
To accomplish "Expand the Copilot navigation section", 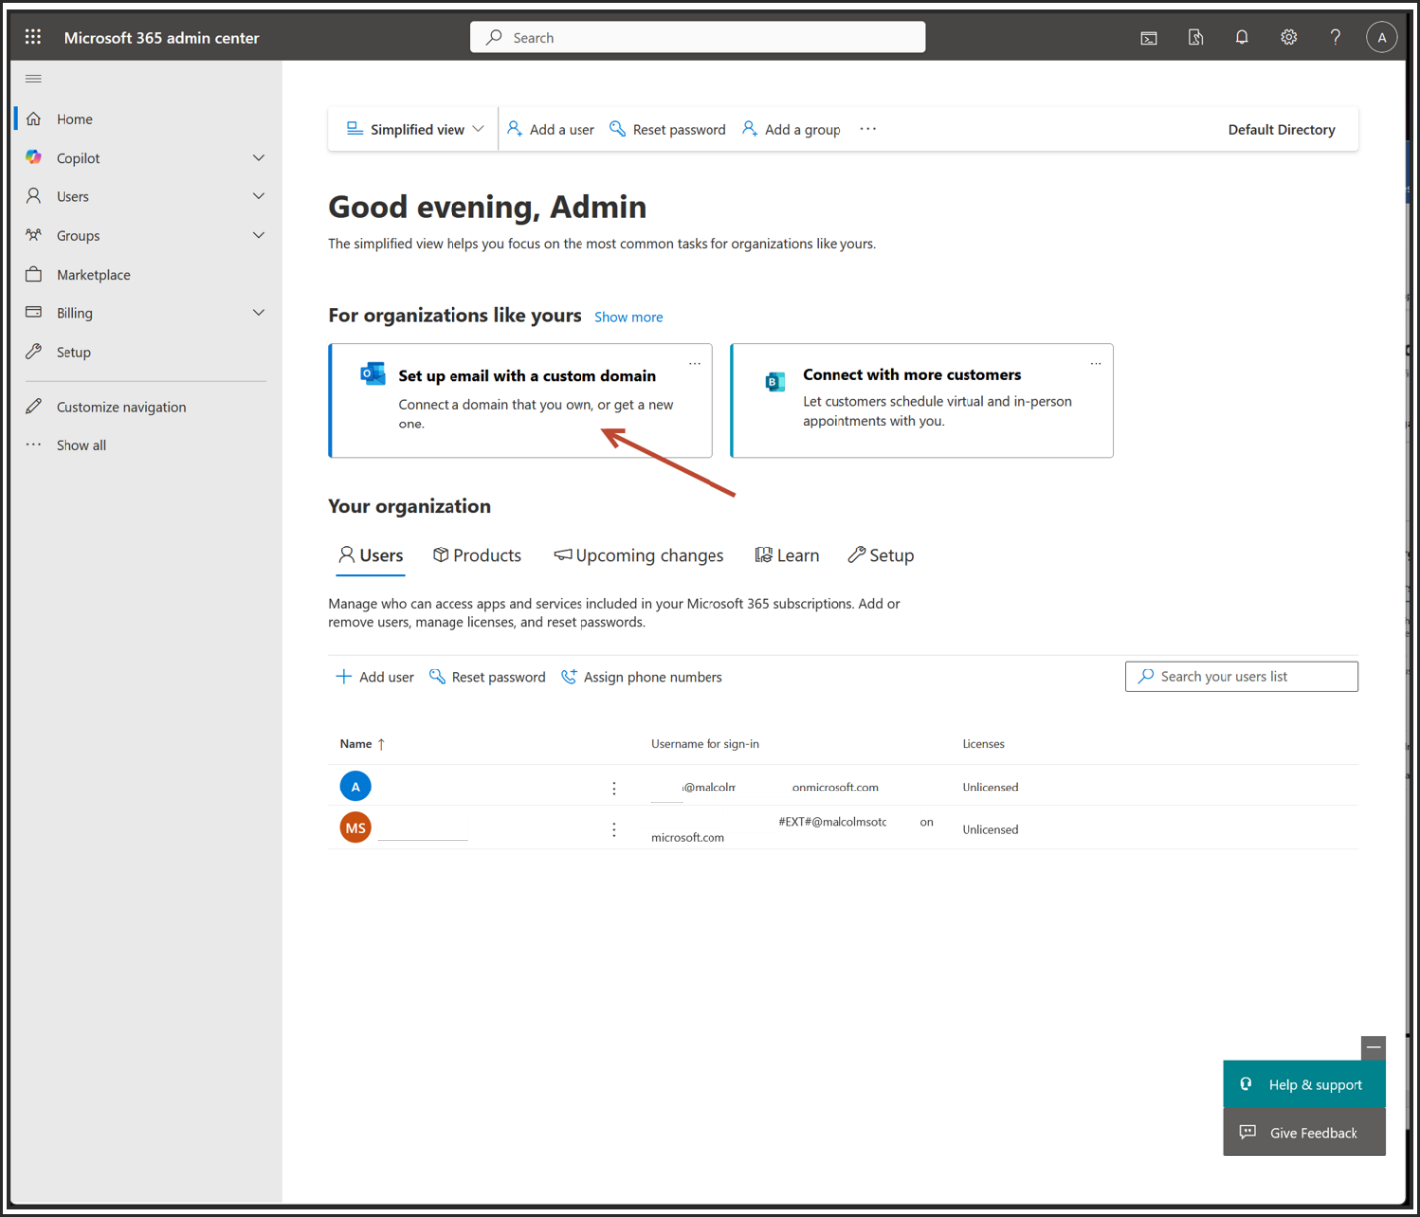I will (x=259, y=158).
